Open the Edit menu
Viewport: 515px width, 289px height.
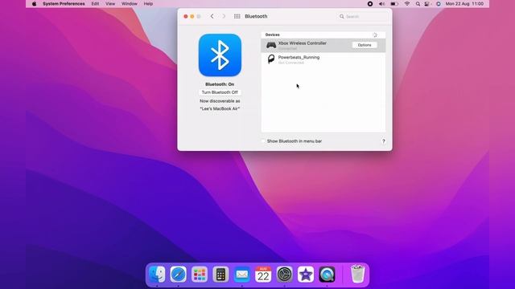(x=95, y=4)
